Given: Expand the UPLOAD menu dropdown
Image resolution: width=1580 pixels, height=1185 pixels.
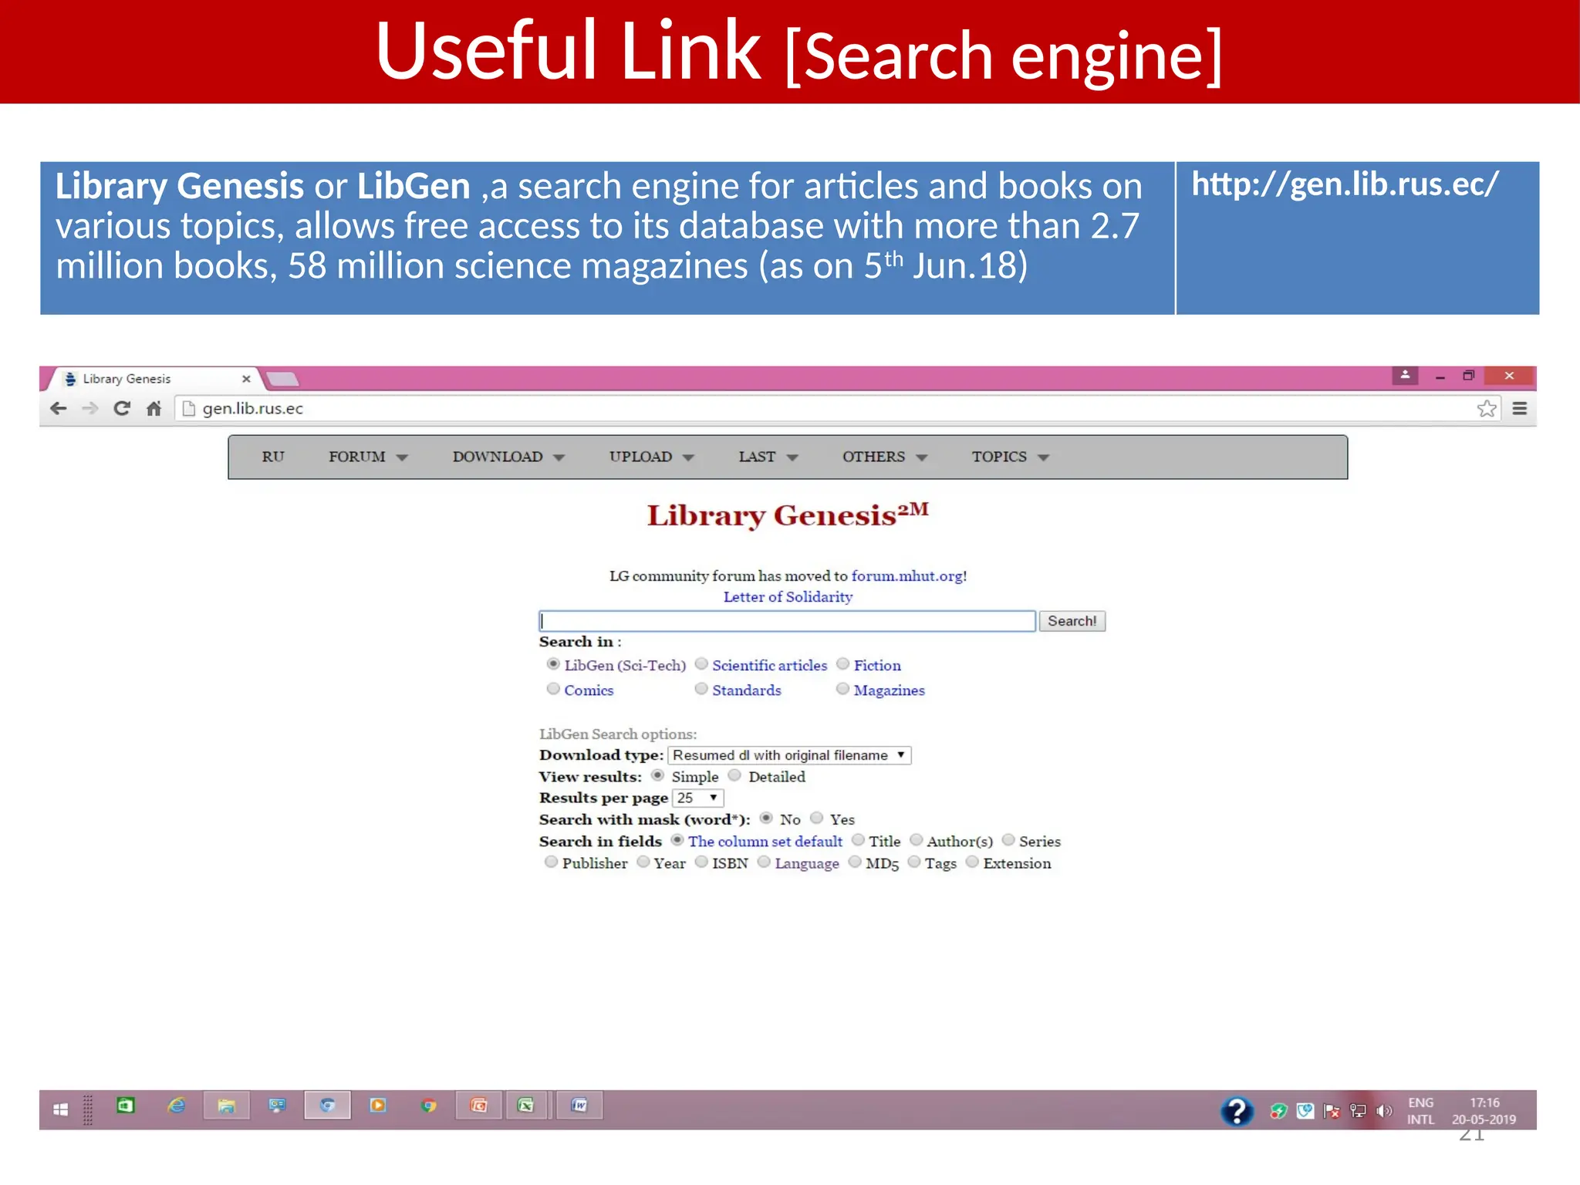Looking at the screenshot, I should [x=652, y=457].
